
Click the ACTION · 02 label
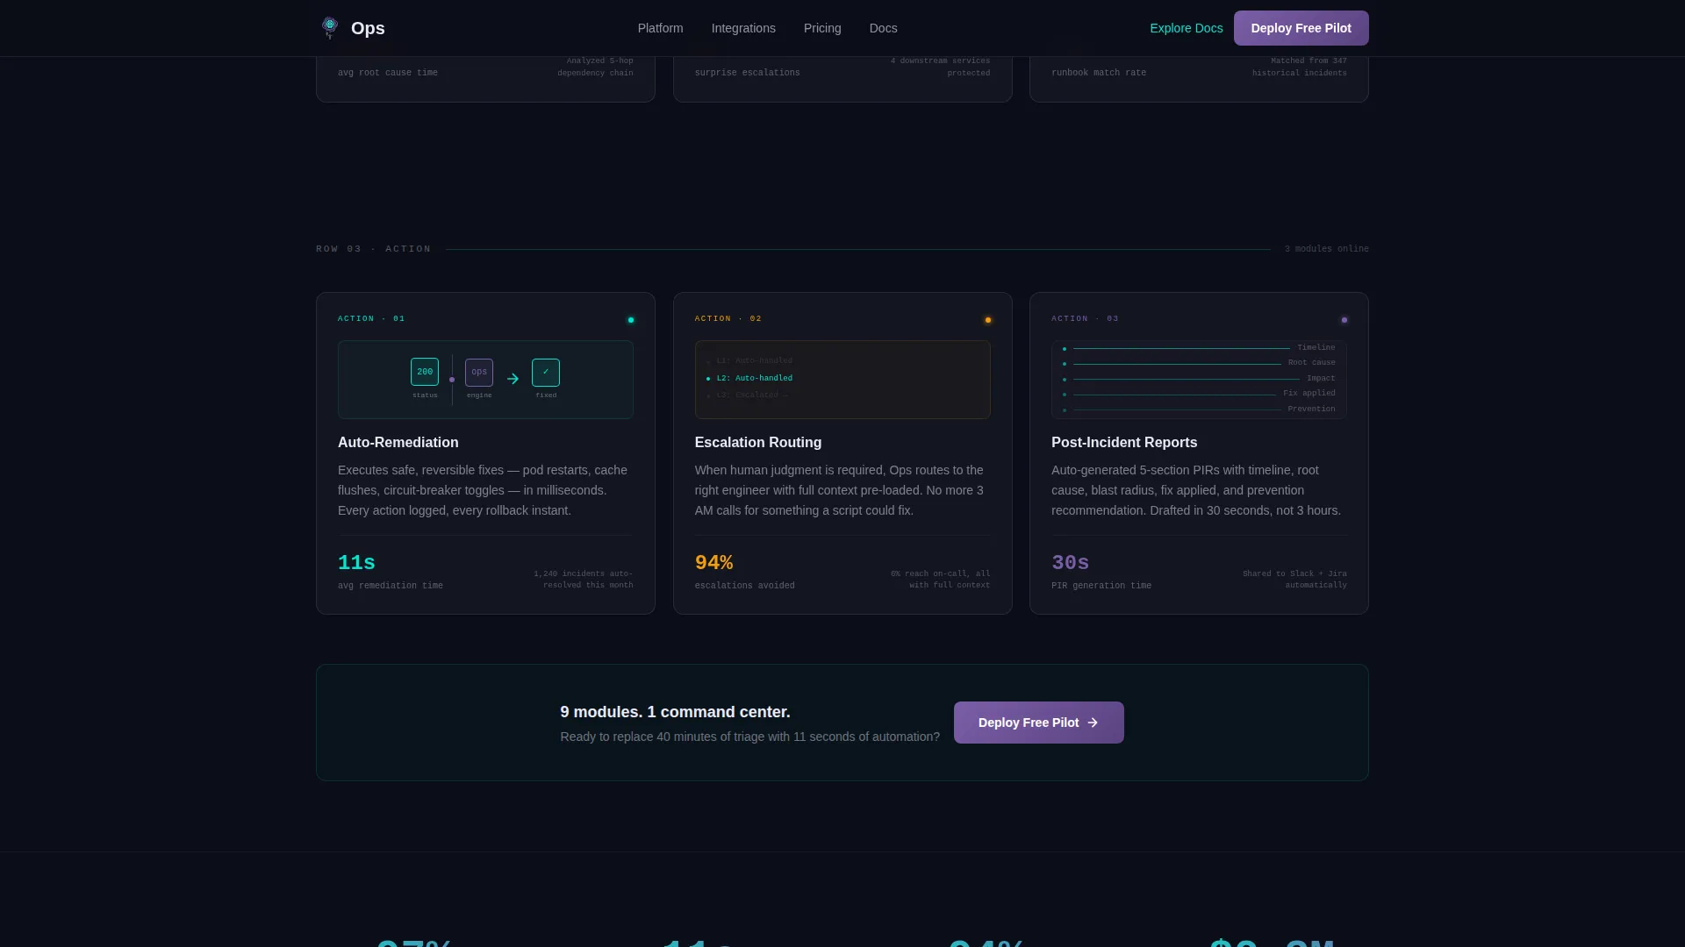click(728, 319)
